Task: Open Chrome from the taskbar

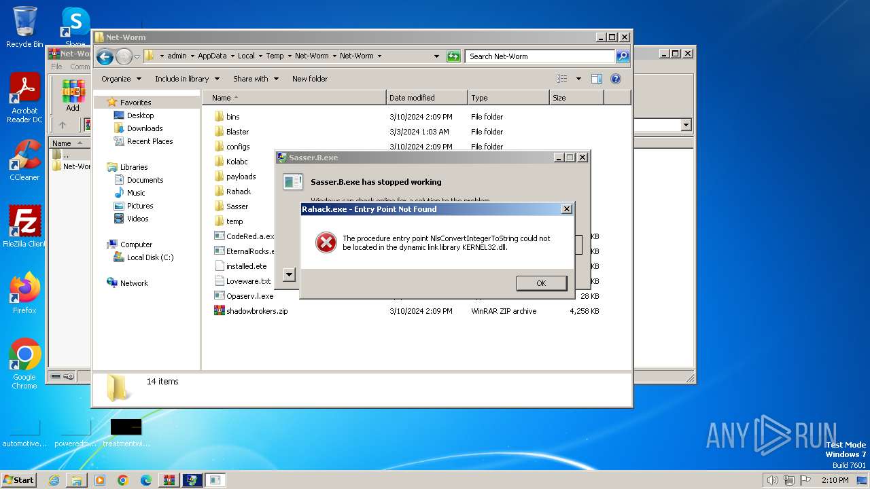Action: point(122,480)
